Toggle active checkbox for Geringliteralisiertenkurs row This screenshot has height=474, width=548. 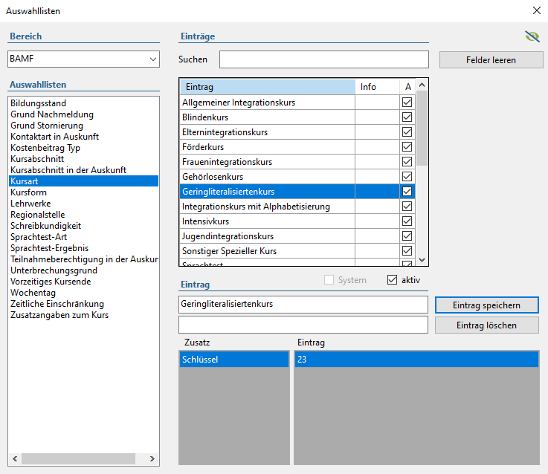tap(407, 192)
